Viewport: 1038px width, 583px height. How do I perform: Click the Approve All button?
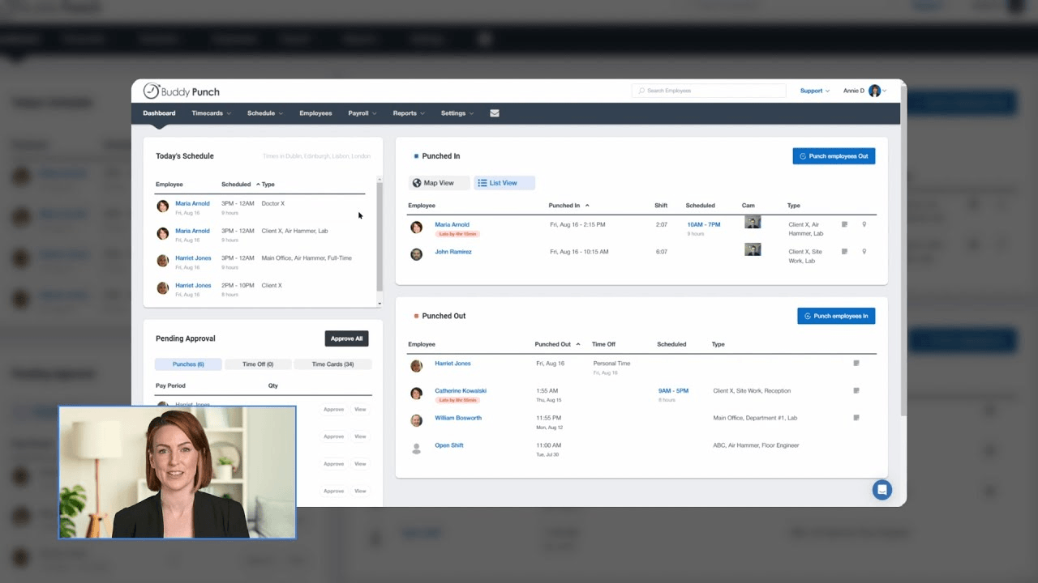tap(347, 338)
